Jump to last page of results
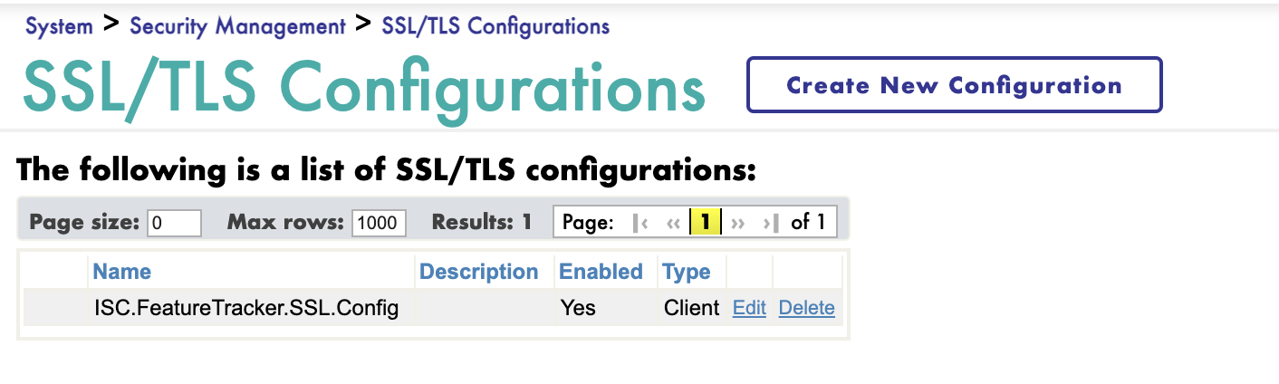This screenshot has height=384, width=1279. pos(770,223)
